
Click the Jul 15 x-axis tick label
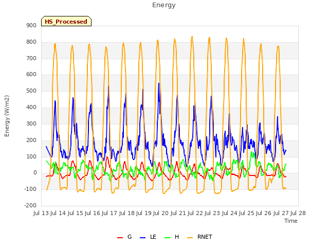76,213
